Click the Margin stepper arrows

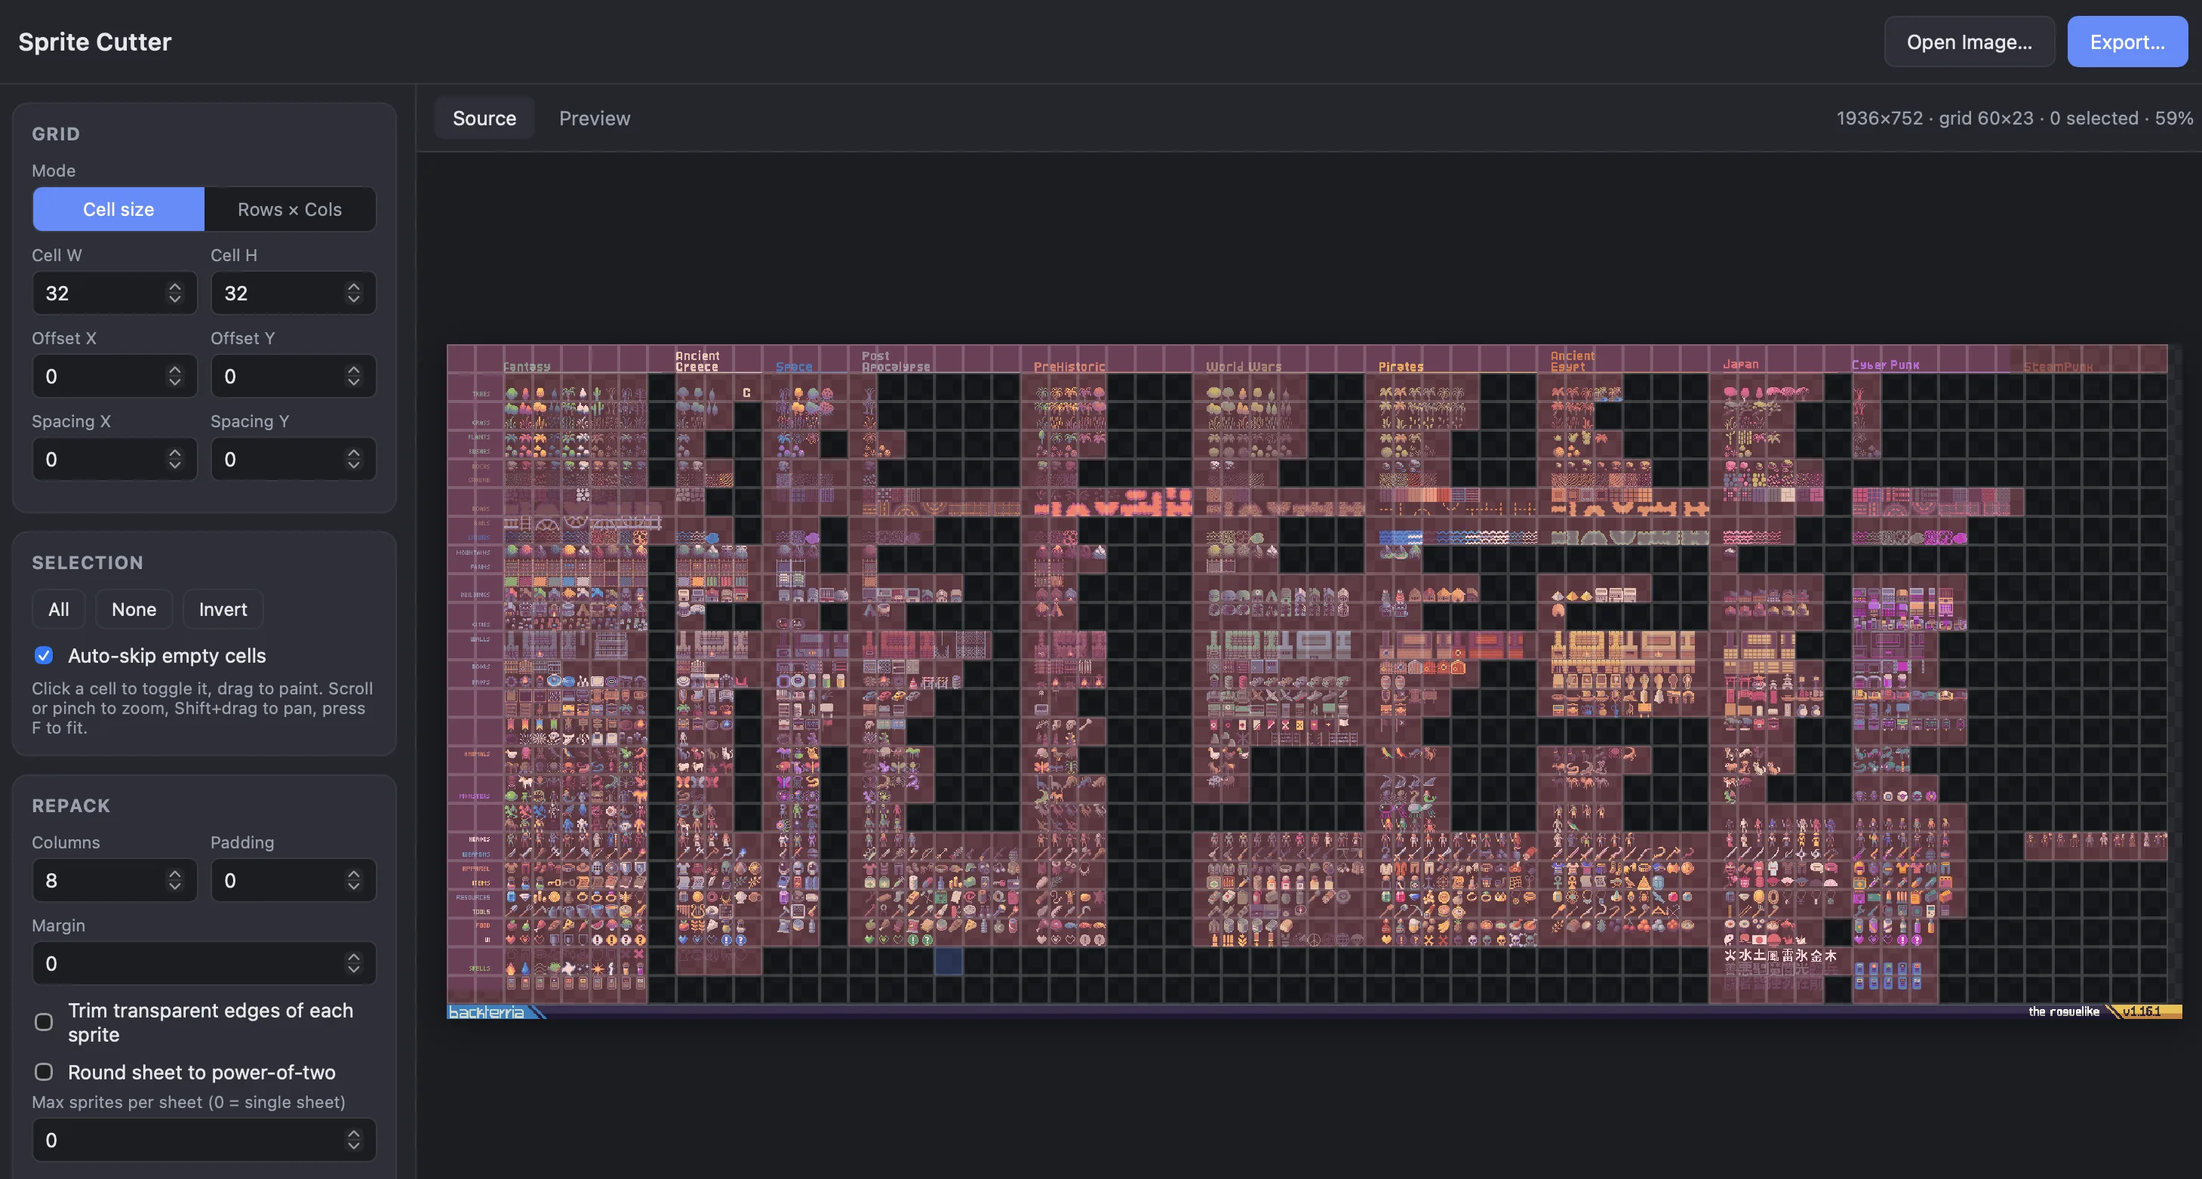353,964
